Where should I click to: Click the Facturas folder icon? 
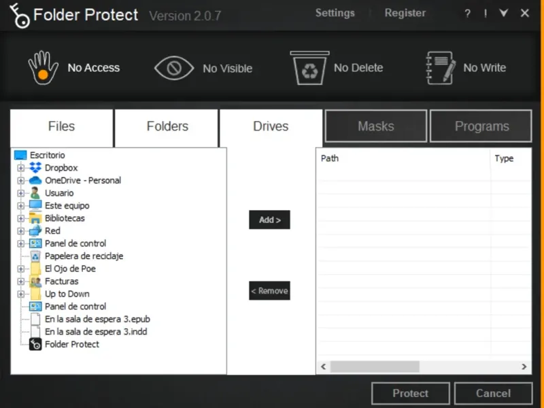[x=35, y=282]
